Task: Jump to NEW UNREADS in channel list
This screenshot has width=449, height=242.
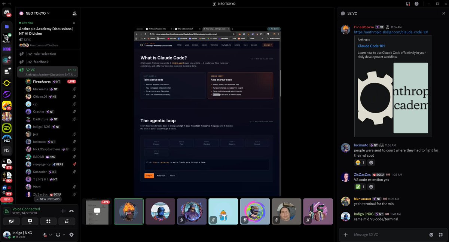Action: tap(47, 199)
